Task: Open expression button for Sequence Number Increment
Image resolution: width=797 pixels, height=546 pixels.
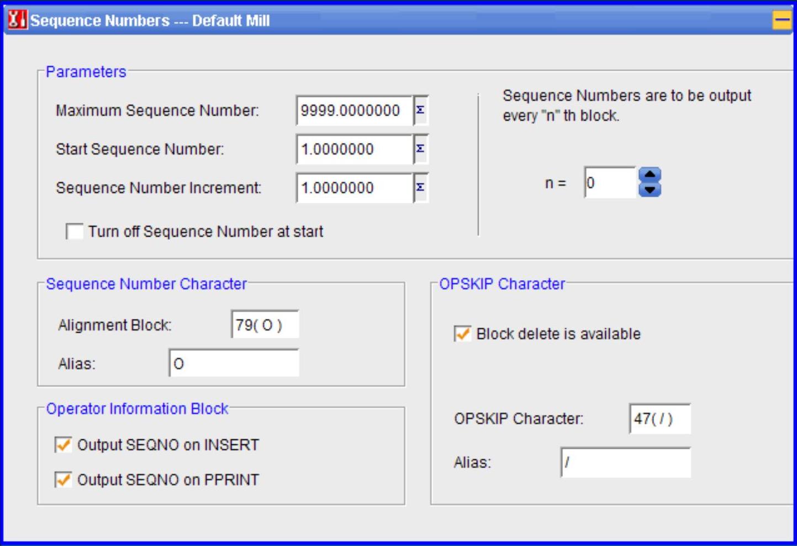Action: (421, 188)
